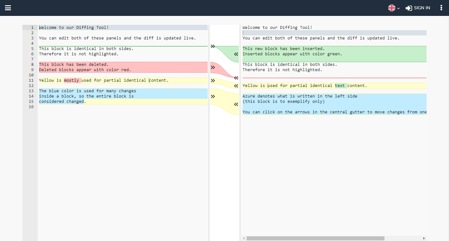Click right line 'You can edit both of these panels'
449x241 pixels.
pyautogui.click(x=321, y=38)
